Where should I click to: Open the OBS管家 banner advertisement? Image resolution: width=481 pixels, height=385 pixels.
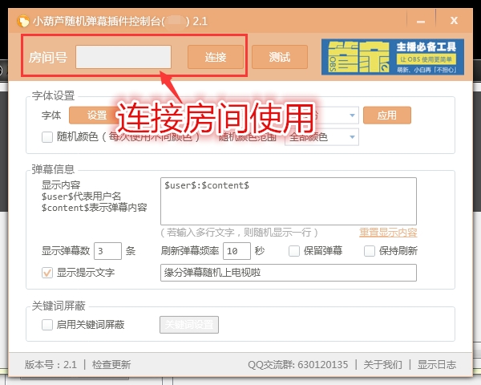pos(393,57)
